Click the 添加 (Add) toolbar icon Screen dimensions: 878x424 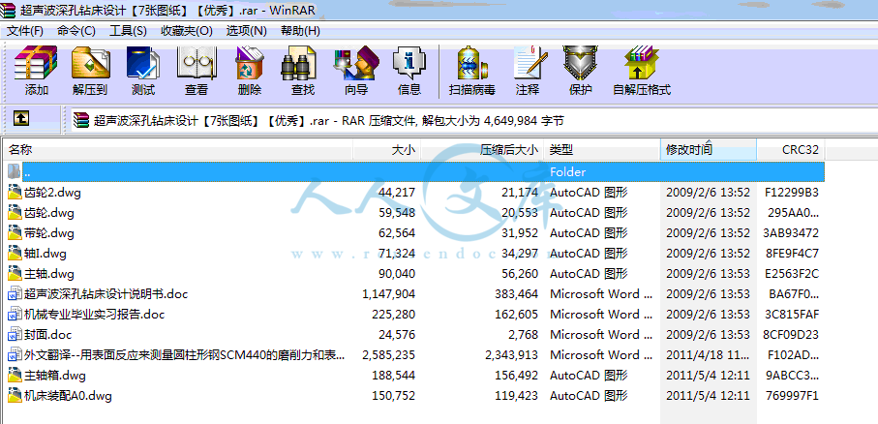tap(37, 63)
